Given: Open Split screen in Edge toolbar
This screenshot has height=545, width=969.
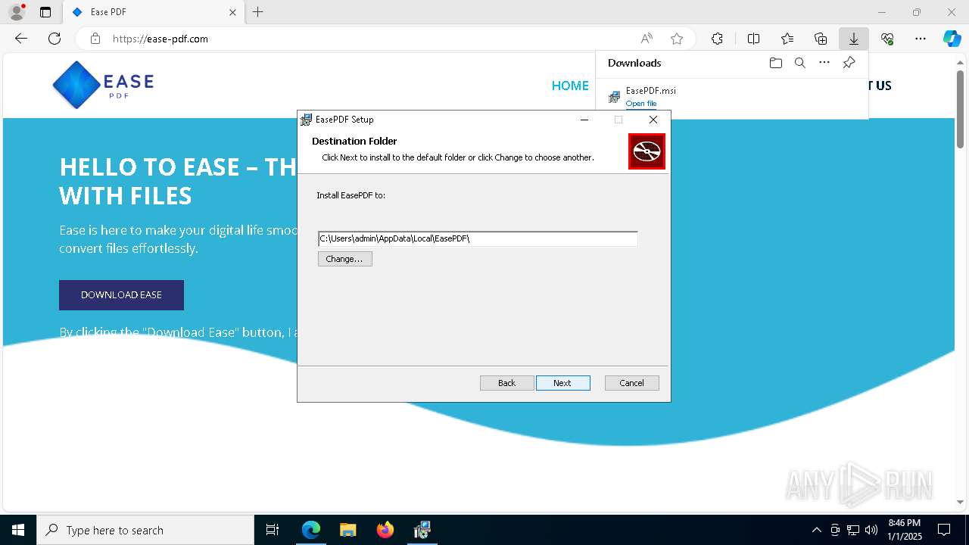Looking at the screenshot, I should tap(753, 39).
